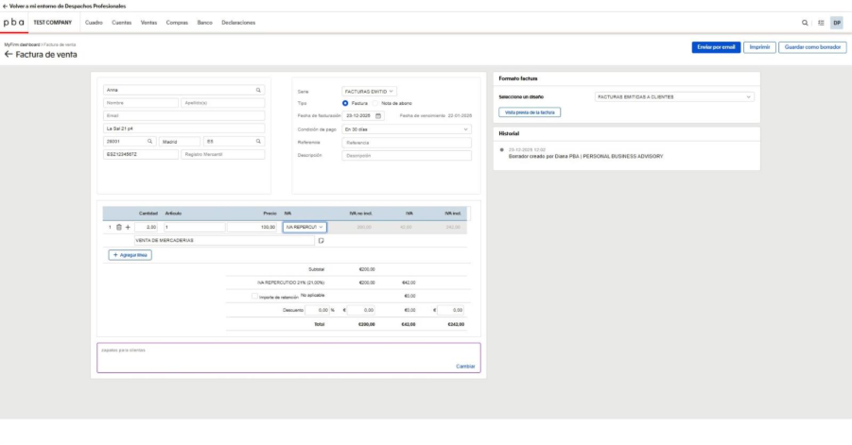Click the plus icon beside line 1
852x445 pixels.
pyautogui.click(x=128, y=227)
